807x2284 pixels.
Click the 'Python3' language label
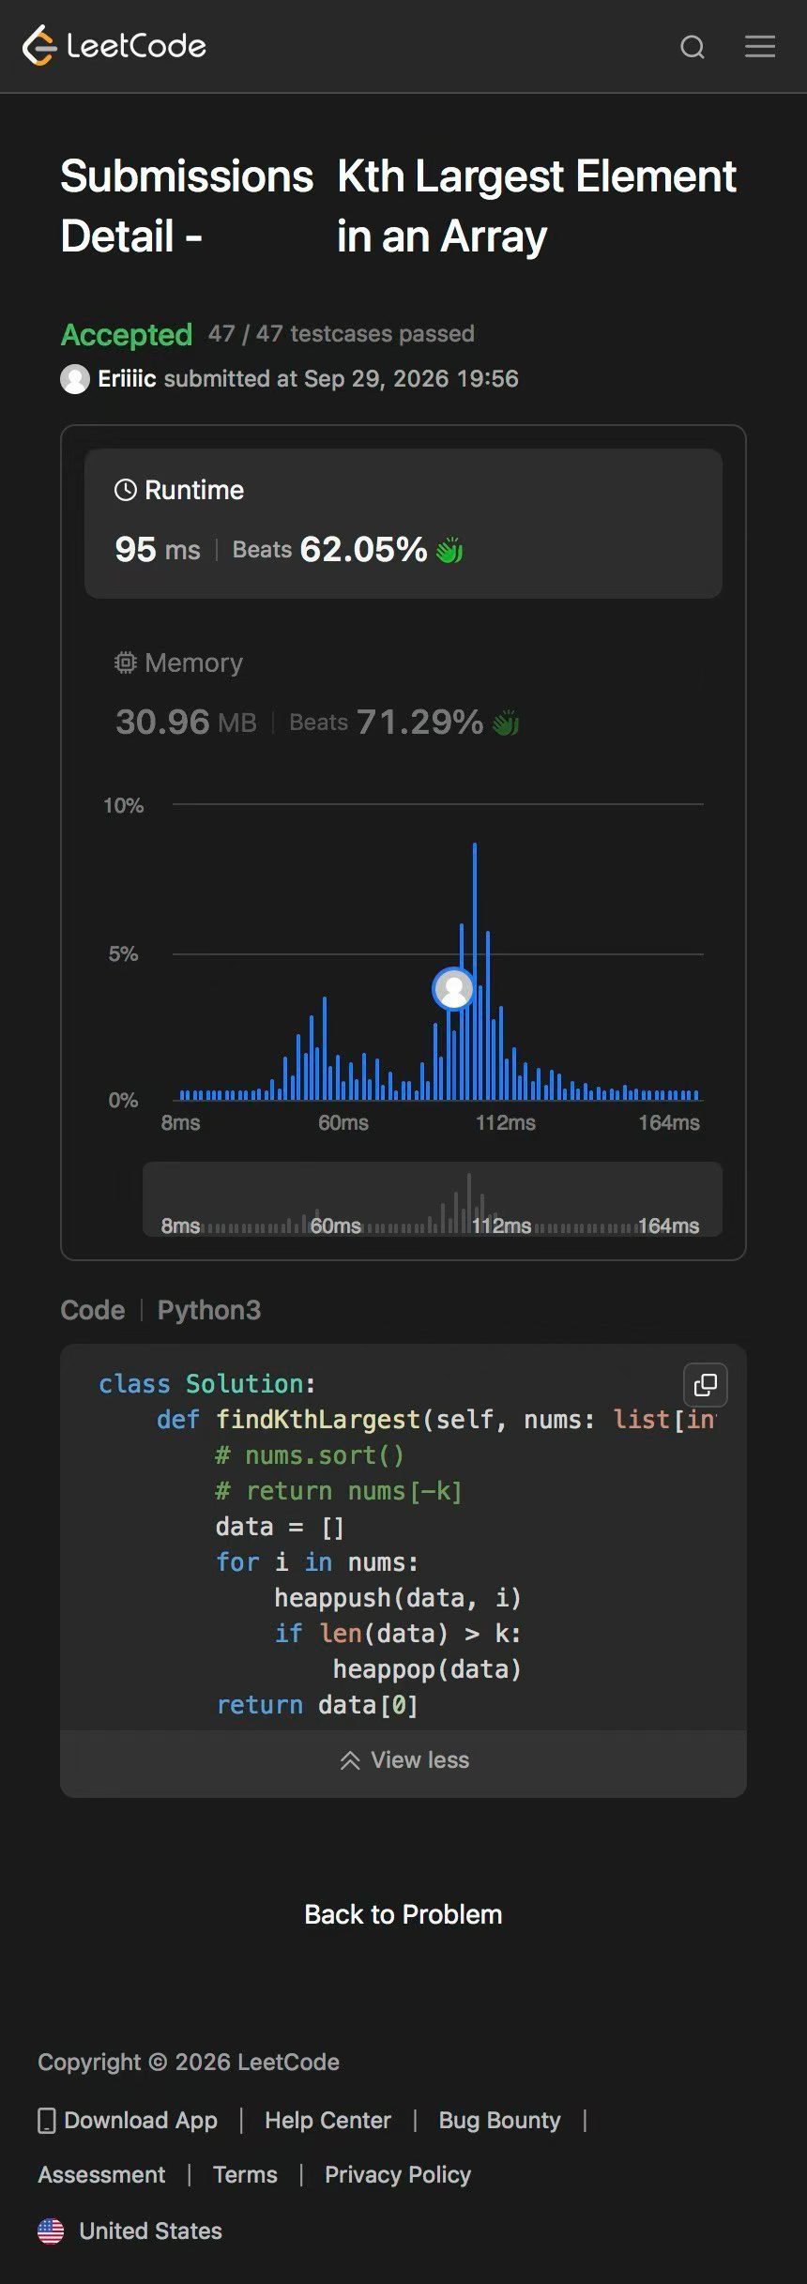[x=209, y=1310]
